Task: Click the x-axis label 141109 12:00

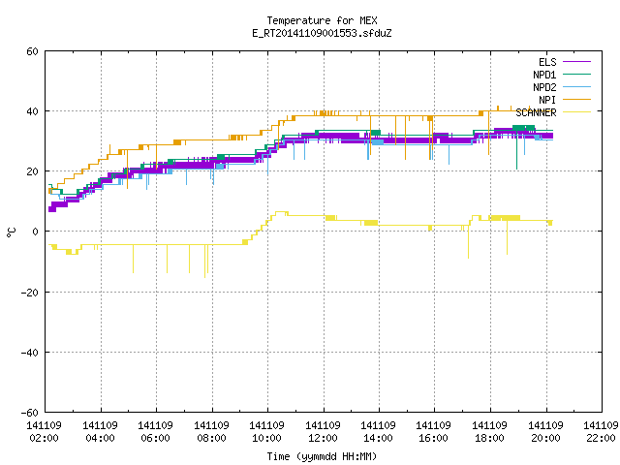Action: click(x=323, y=432)
